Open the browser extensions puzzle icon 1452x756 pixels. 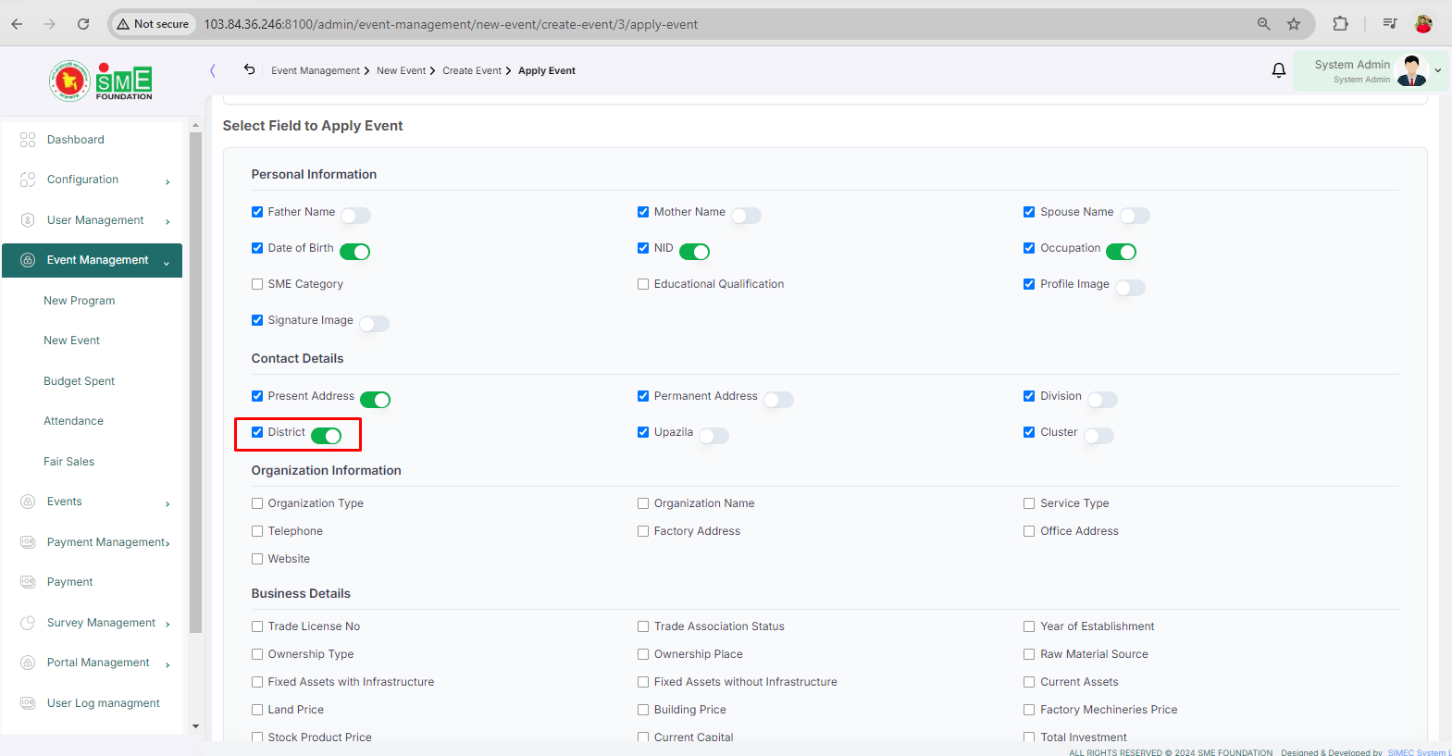[x=1340, y=24]
